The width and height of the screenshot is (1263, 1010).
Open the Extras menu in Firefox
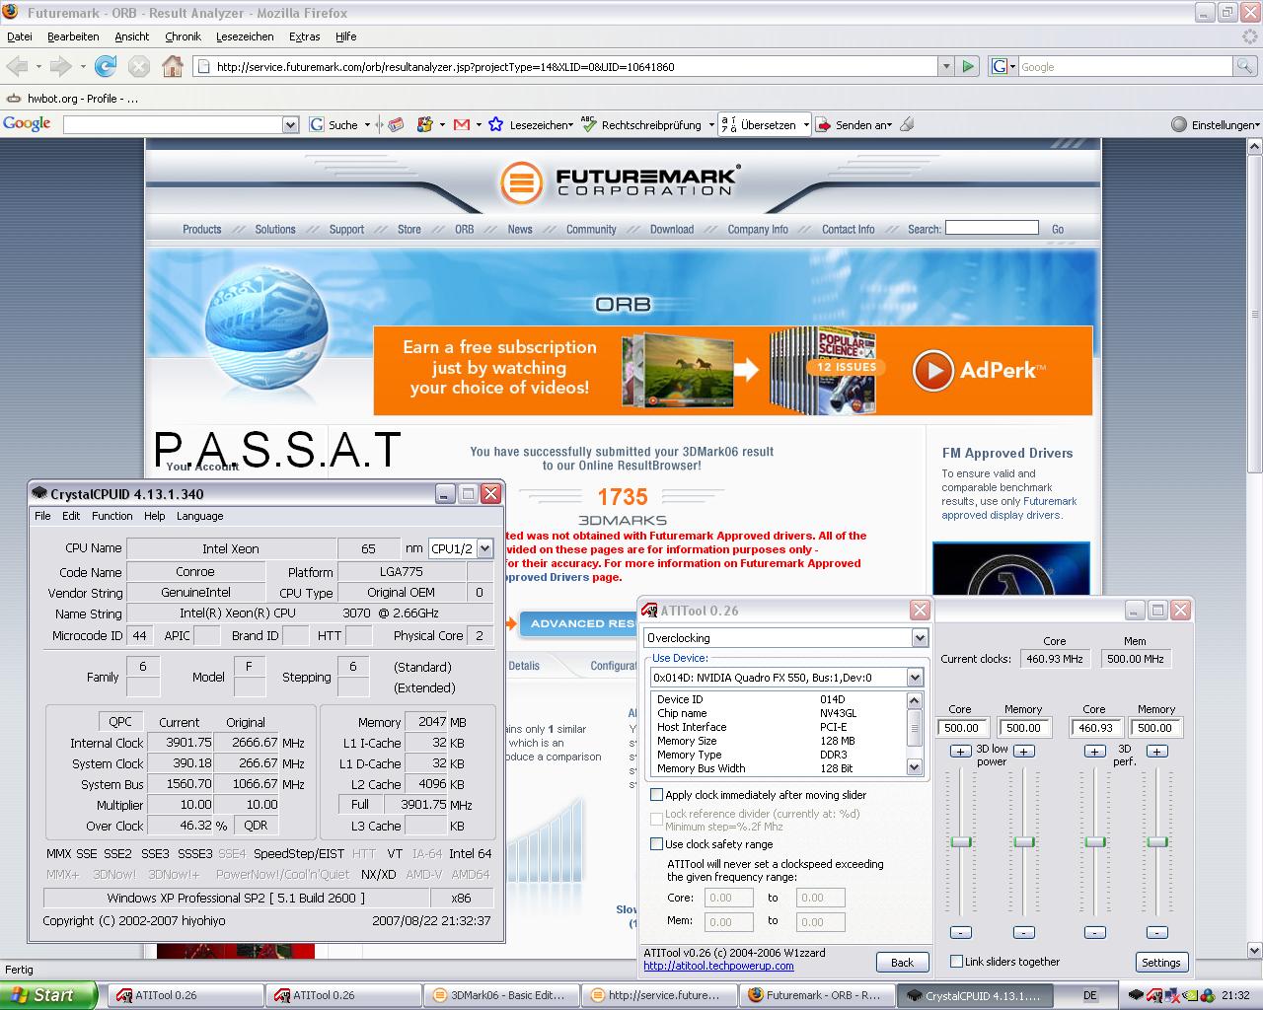point(304,36)
